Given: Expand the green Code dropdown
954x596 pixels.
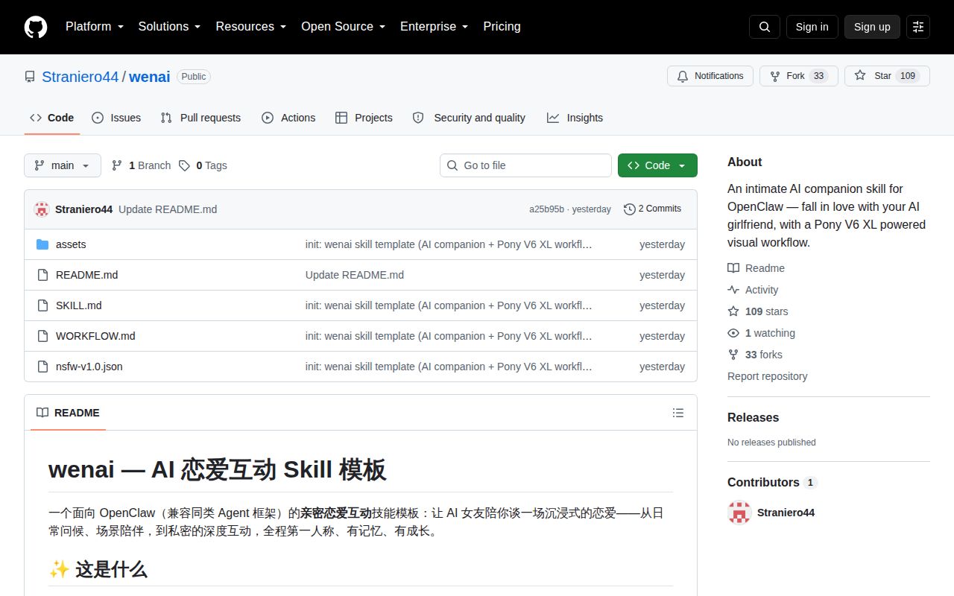Looking at the screenshot, I should click(x=657, y=165).
